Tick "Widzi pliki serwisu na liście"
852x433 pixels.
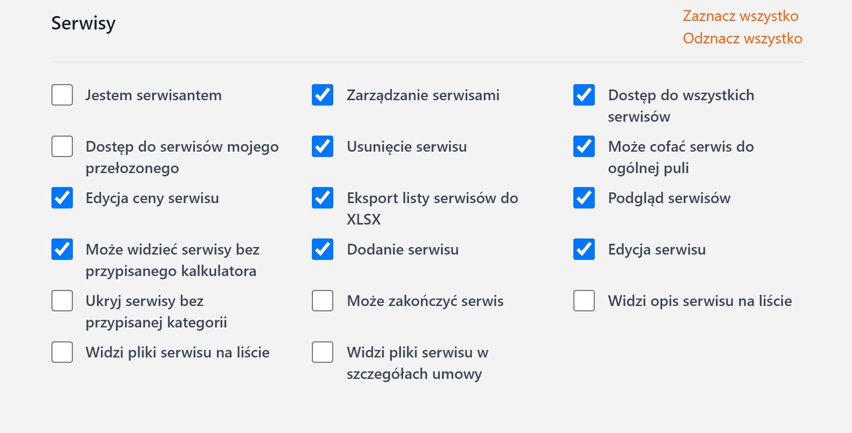point(62,352)
